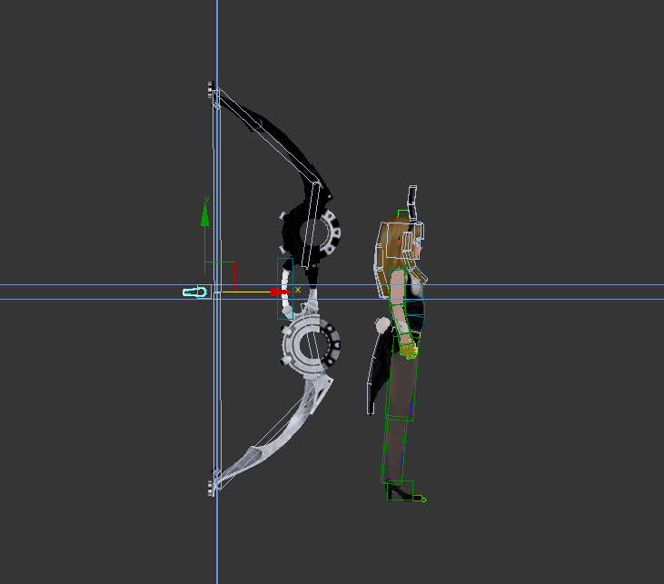Click the black coat tail behind the character

[x=378, y=372]
